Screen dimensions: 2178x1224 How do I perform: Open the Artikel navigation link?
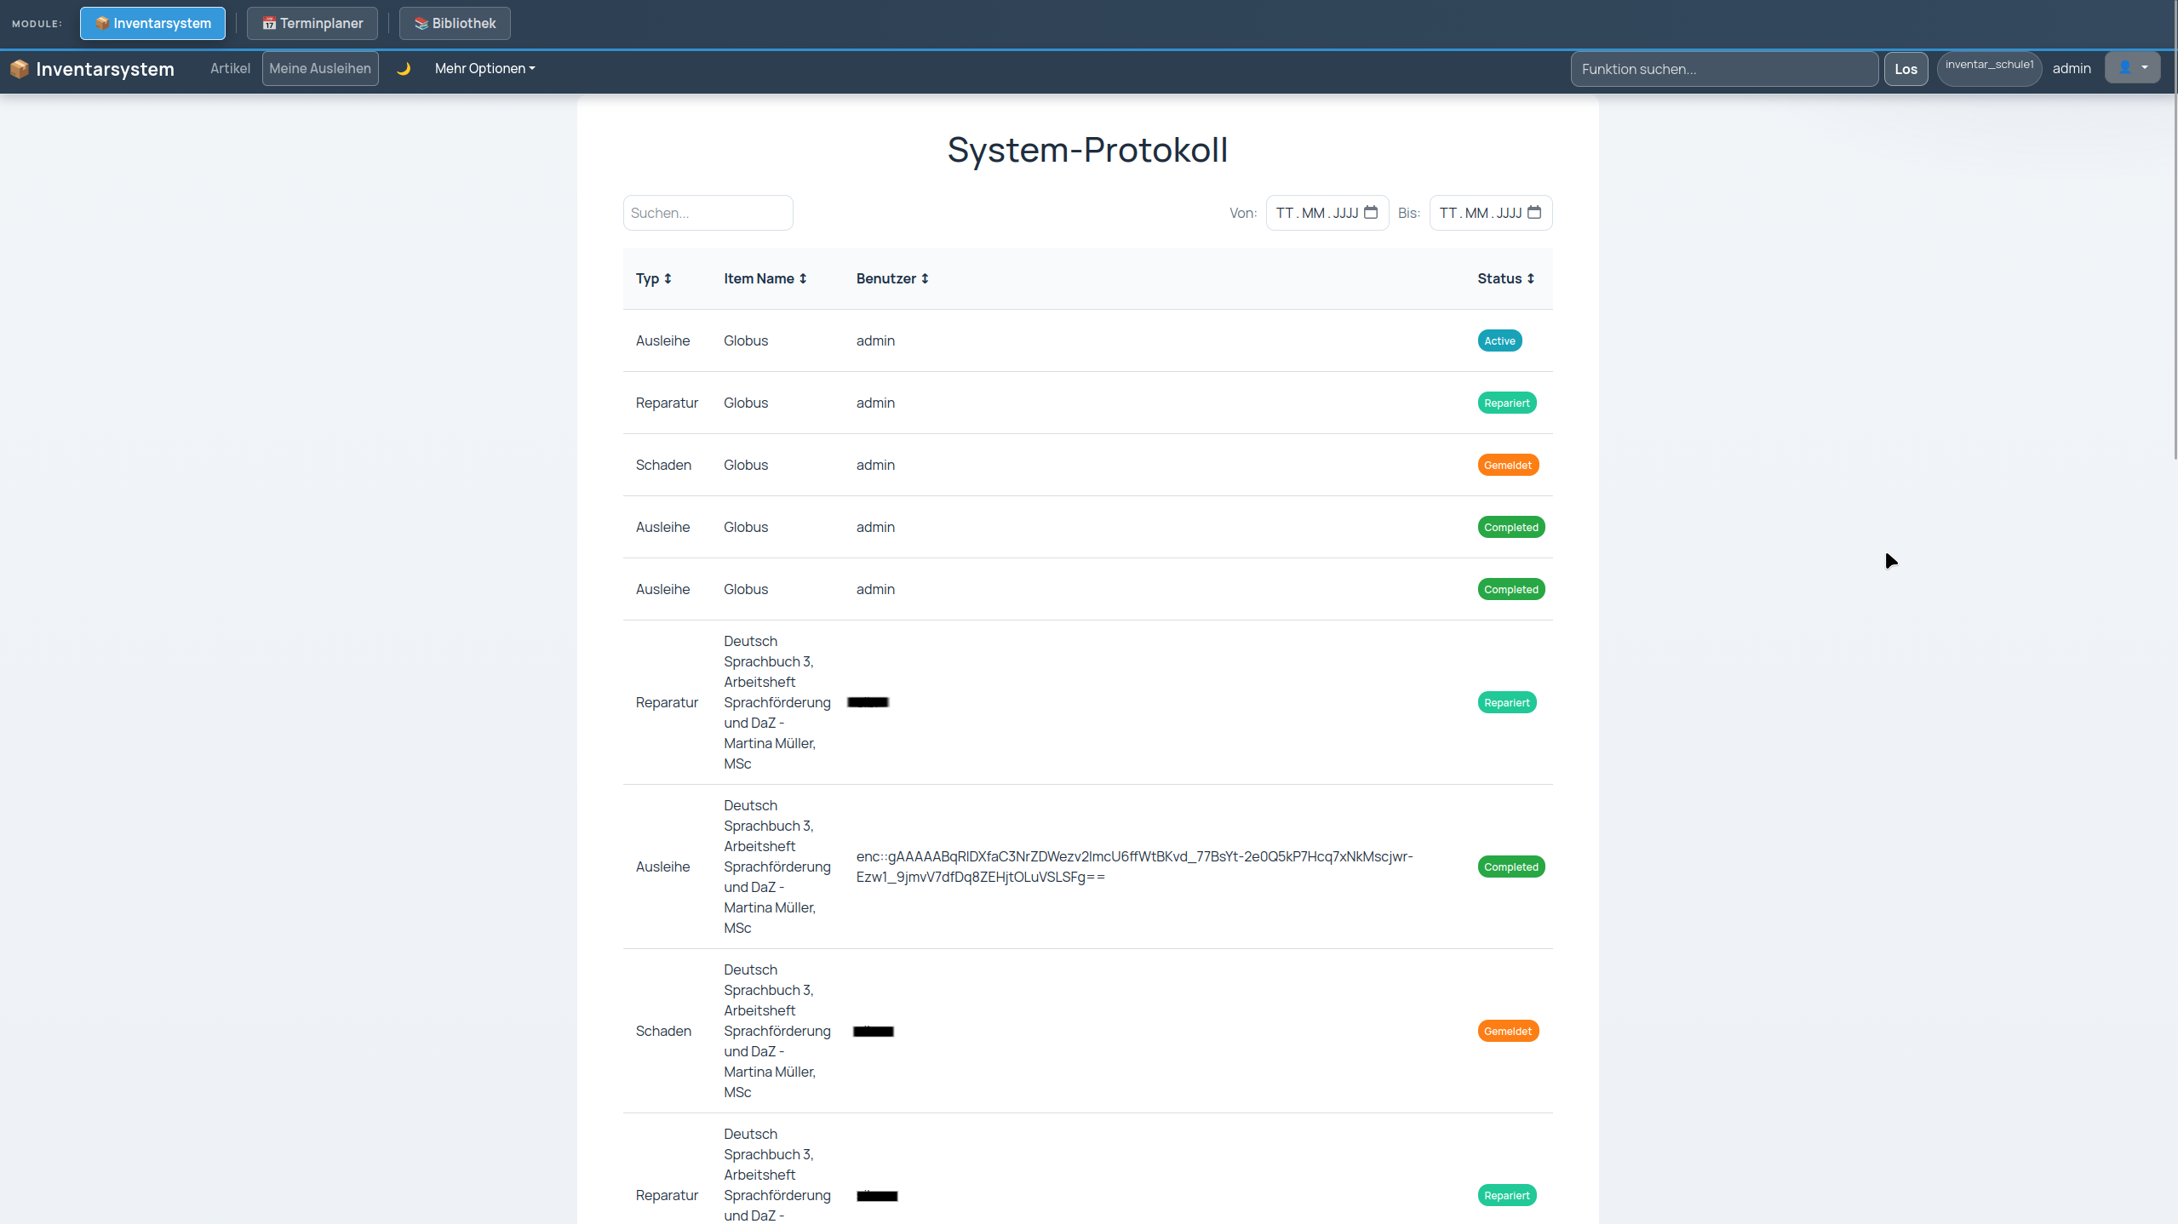[230, 69]
